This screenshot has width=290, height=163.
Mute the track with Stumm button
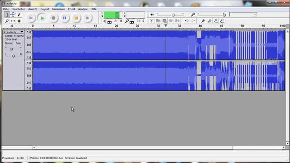point(9,43)
